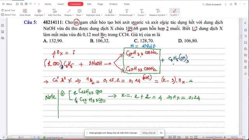Click 'Dừng chia sẻ' to stop sharing
Screen dimensions: 249x140
[149, 133]
